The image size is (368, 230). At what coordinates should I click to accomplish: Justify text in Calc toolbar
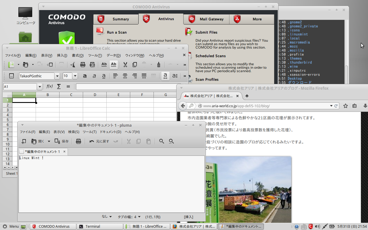[x=144, y=76]
